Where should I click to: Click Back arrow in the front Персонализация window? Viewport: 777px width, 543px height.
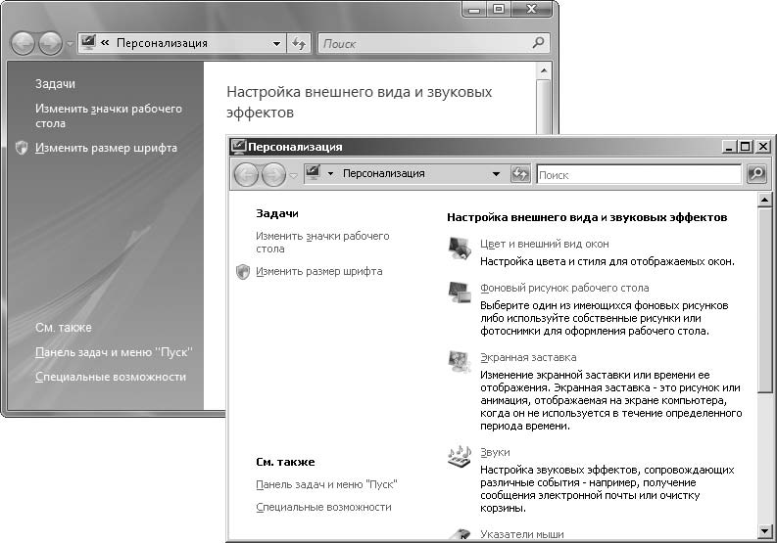246,174
